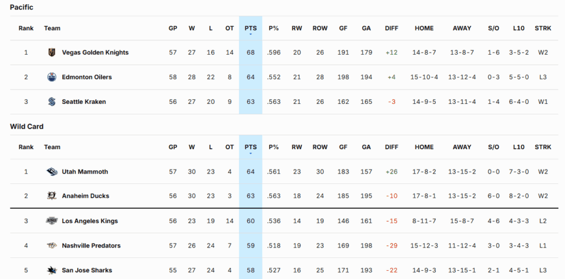Sort Wild Card table by DIFF column

click(391, 147)
